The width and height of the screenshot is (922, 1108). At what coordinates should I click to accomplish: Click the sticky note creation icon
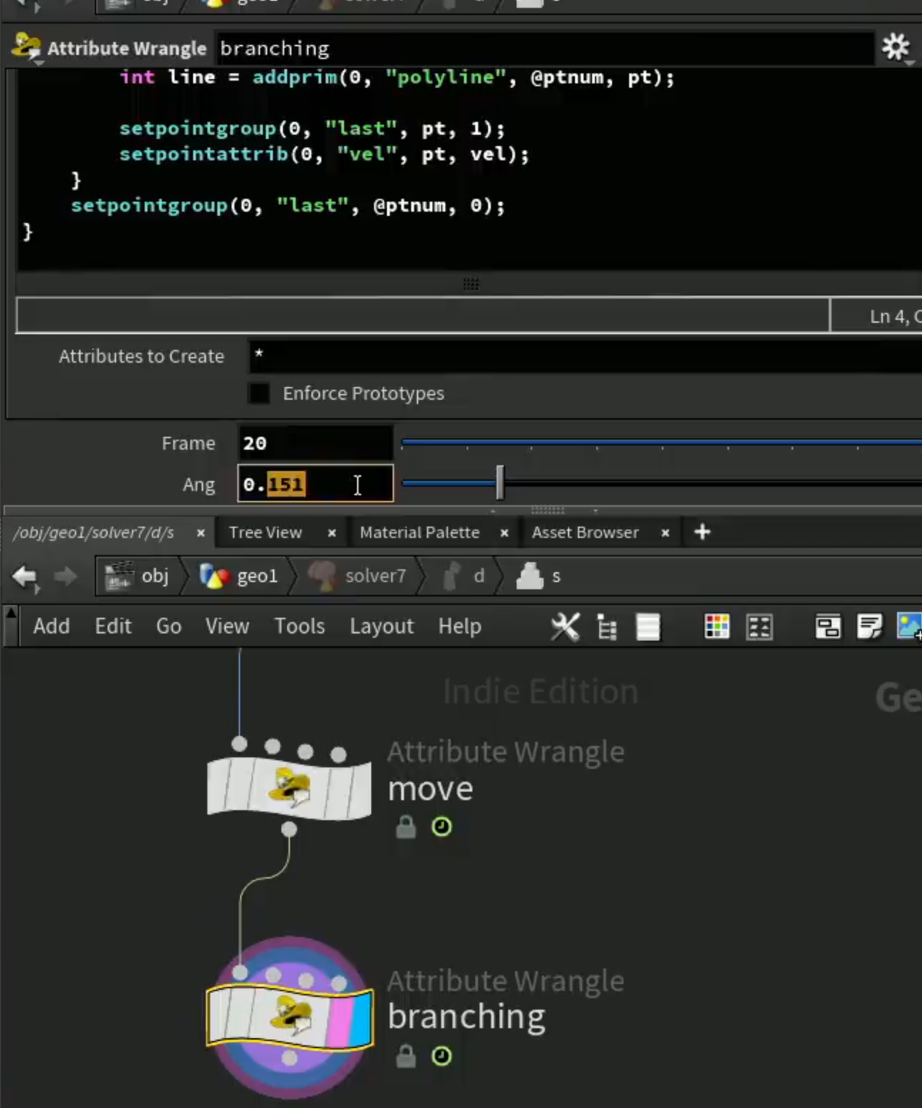click(x=869, y=627)
